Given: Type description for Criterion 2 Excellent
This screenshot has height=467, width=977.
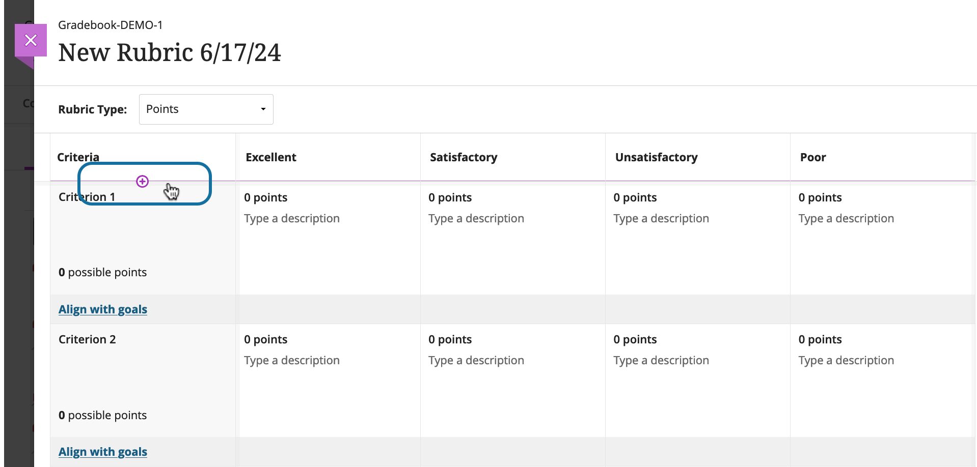Looking at the screenshot, I should 291,360.
